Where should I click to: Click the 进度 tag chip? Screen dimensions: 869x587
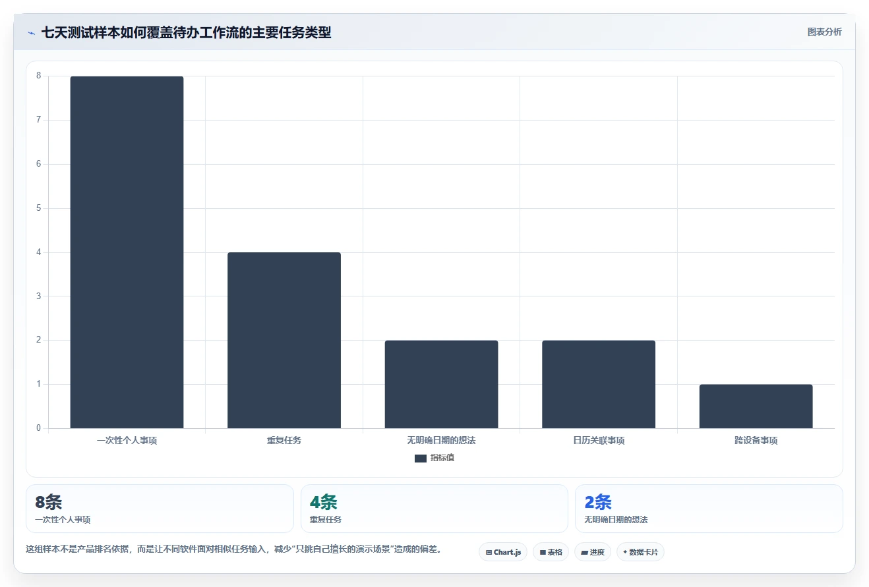(x=593, y=552)
